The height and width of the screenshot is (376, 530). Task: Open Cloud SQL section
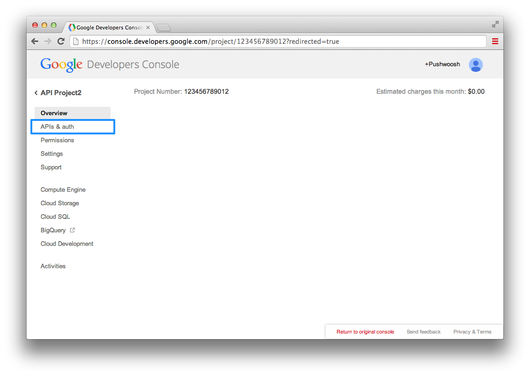pos(55,216)
